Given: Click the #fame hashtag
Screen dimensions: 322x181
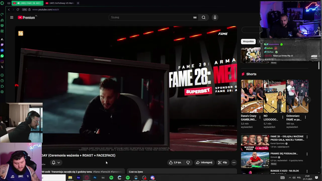Looking at the screenshot, I should click(x=96, y=172).
